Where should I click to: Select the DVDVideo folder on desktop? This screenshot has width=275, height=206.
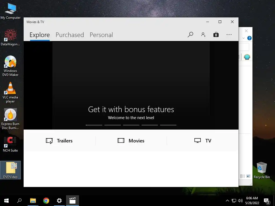[x=10, y=170]
